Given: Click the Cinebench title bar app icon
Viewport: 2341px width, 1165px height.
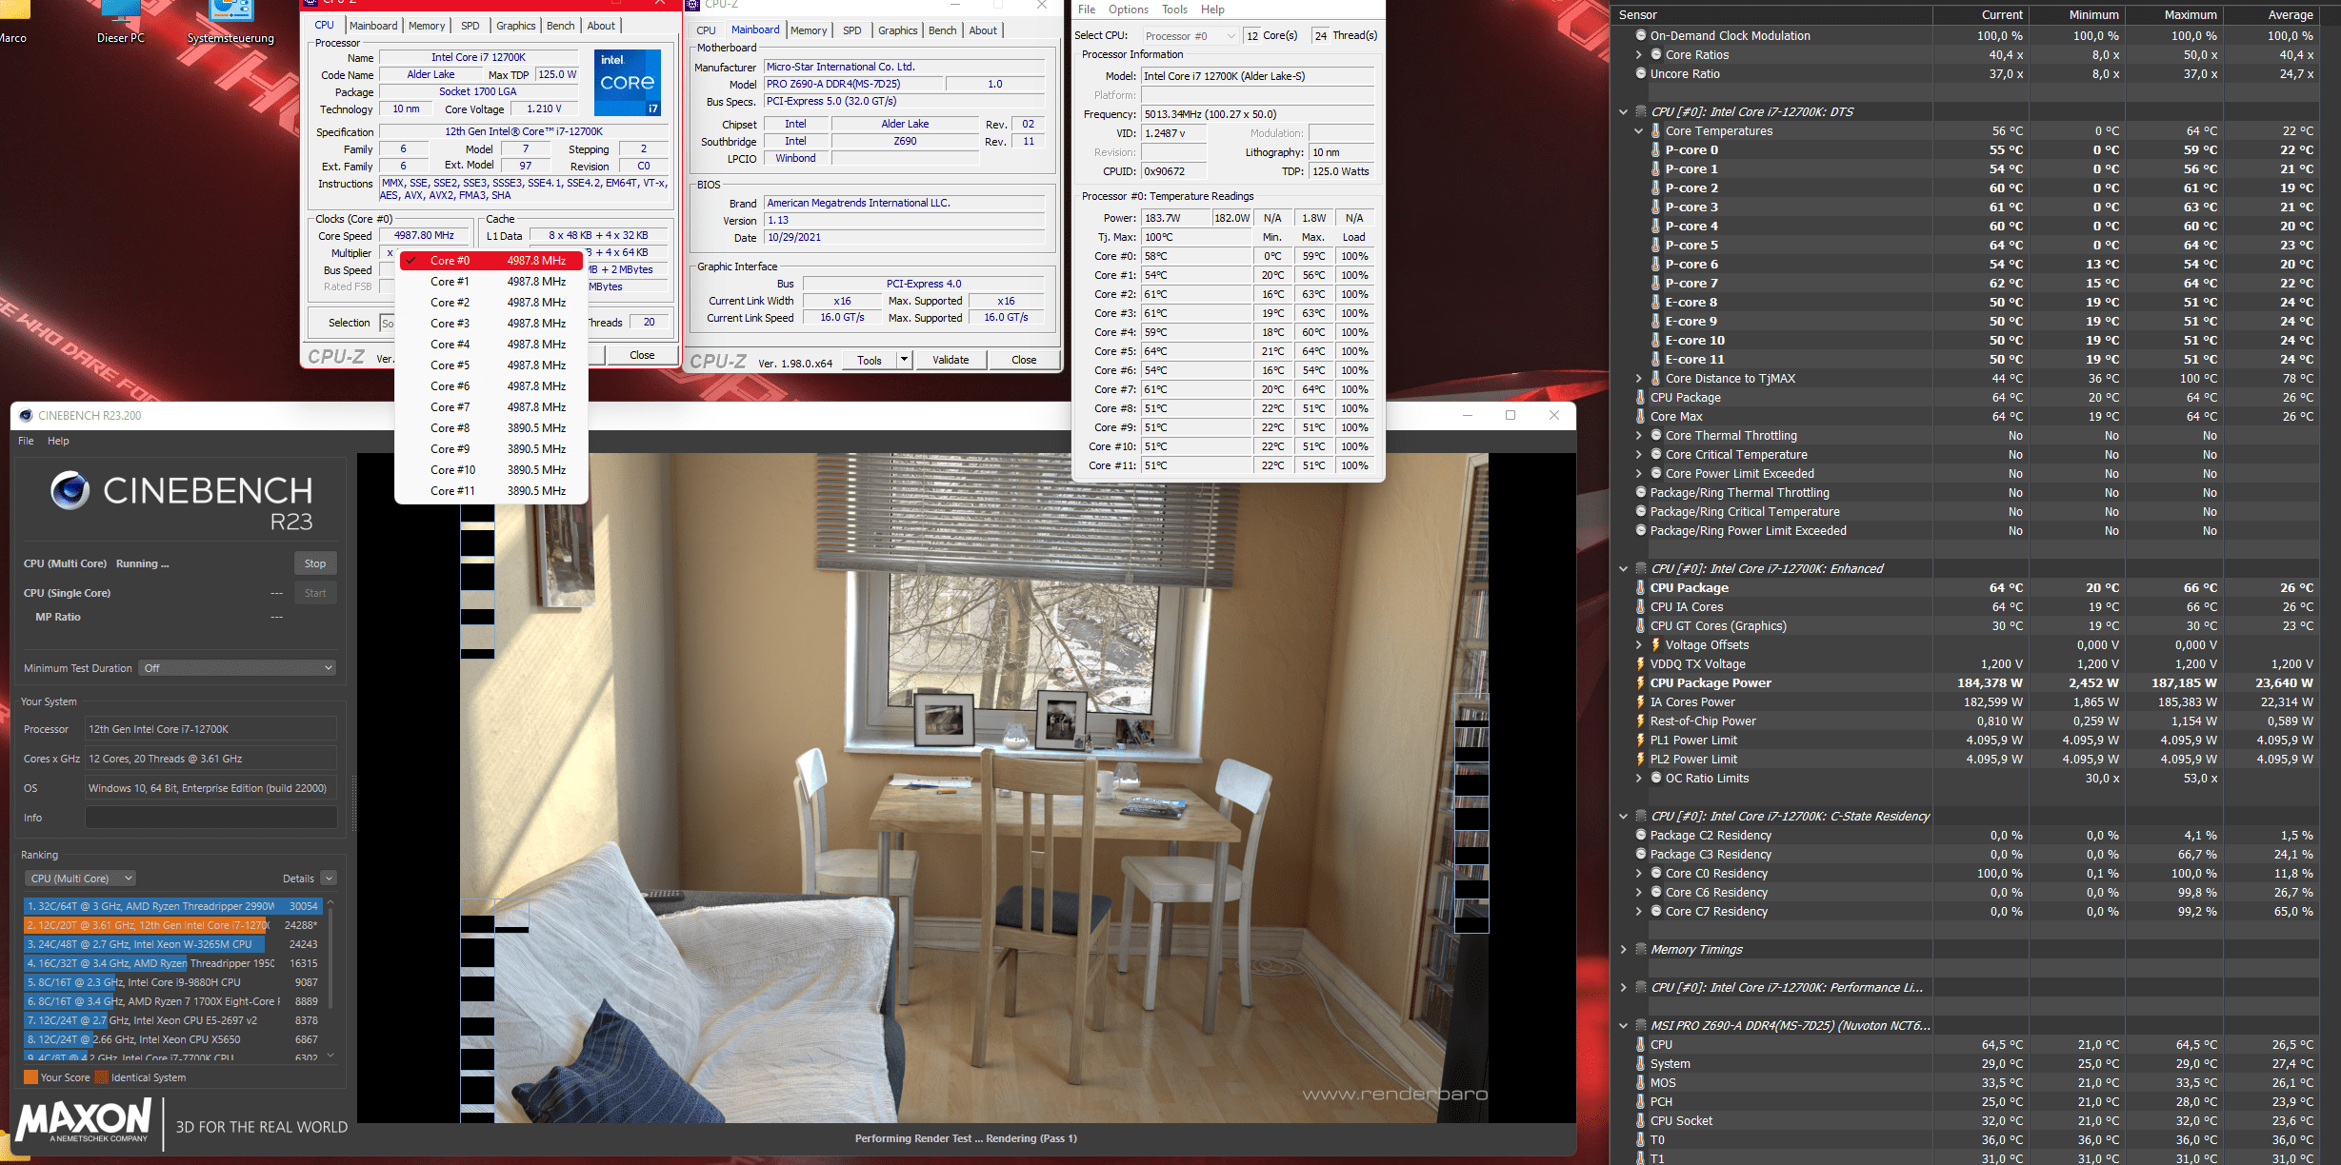Looking at the screenshot, I should [x=26, y=415].
